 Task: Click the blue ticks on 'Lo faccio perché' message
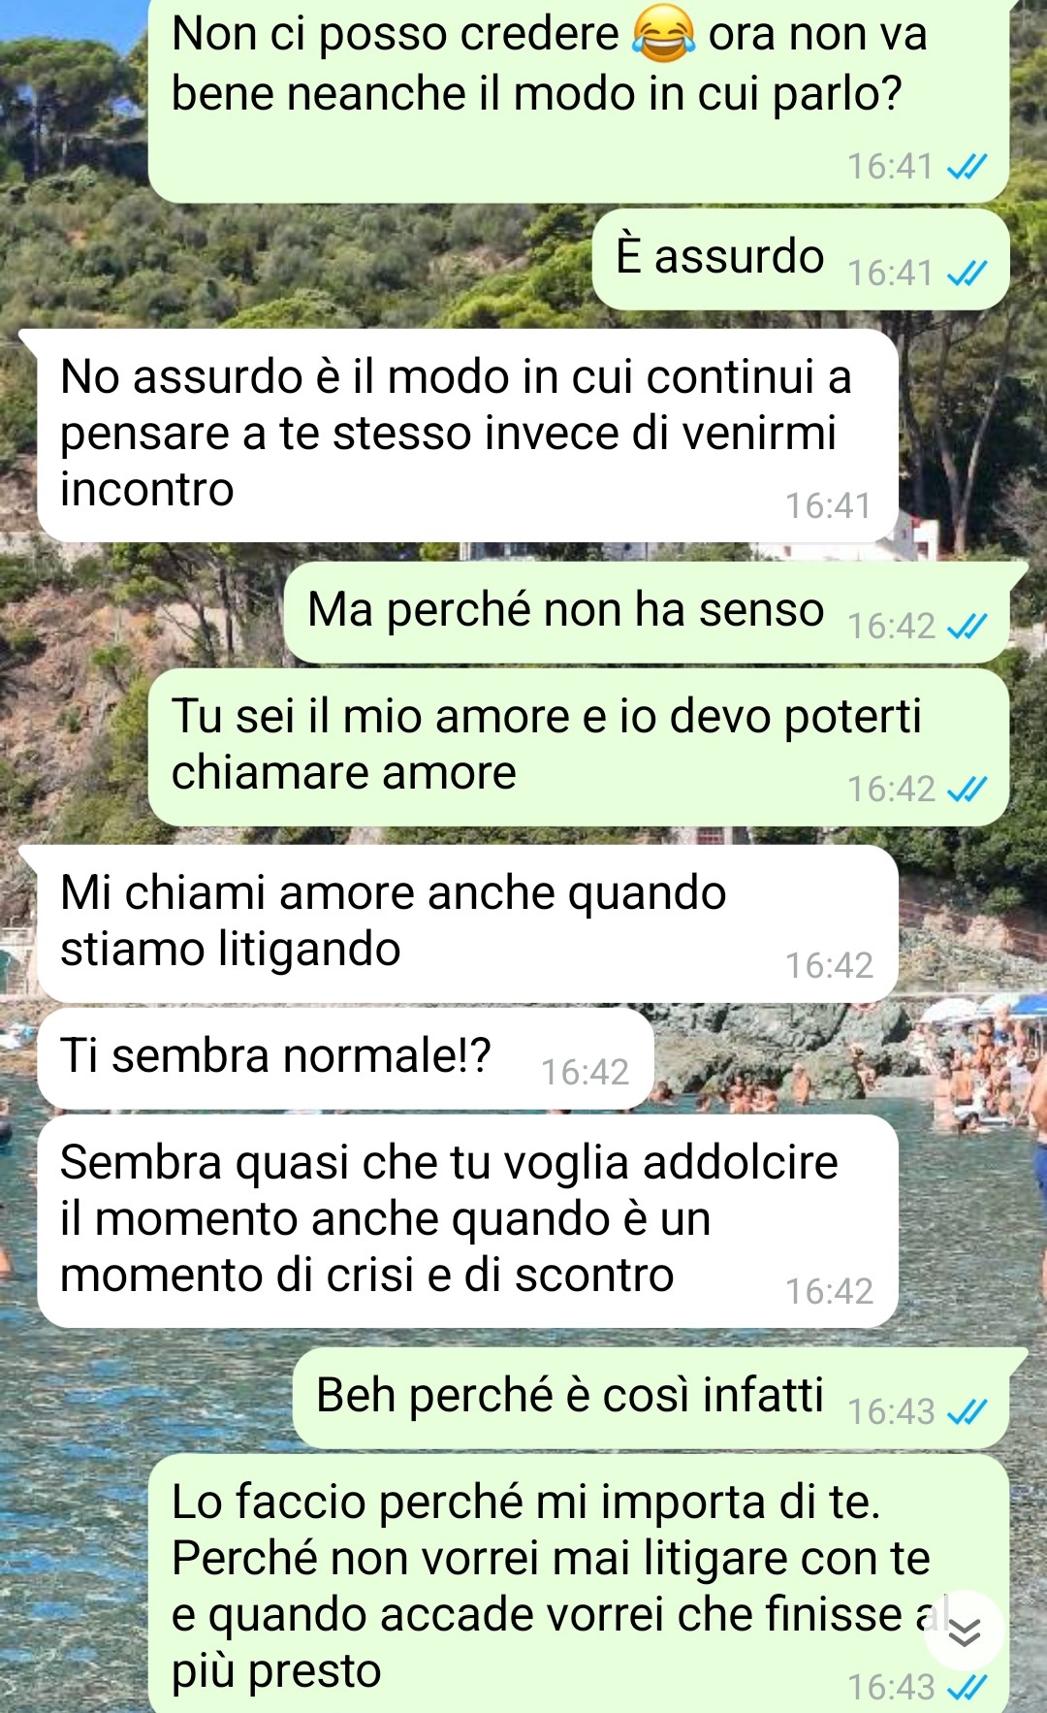pos(967,1688)
